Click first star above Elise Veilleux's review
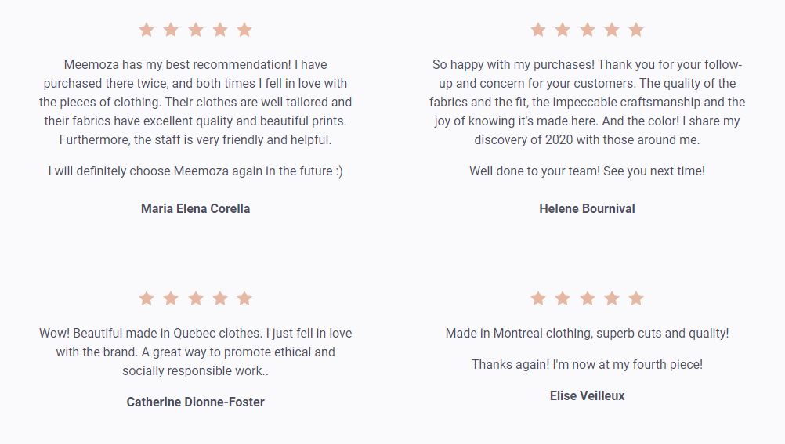This screenshot has height=444, width=785. point(538,298)
